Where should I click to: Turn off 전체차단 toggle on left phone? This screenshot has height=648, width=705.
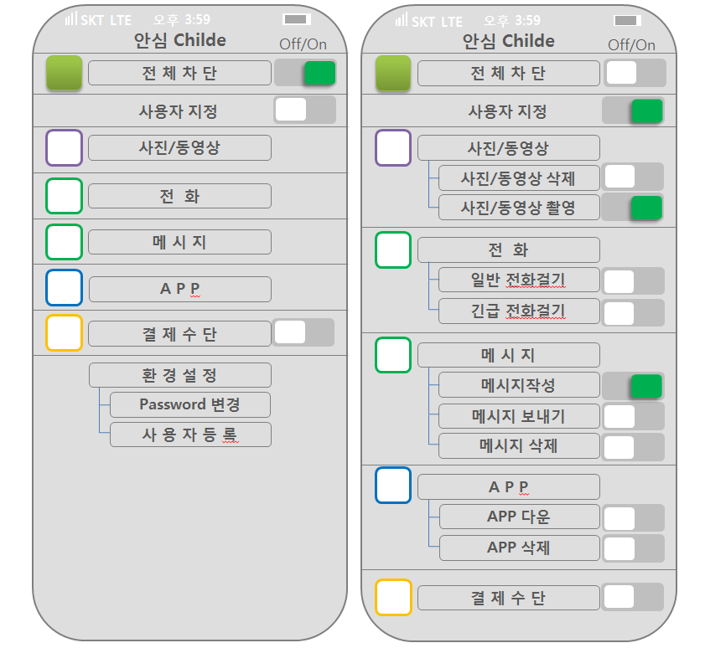click(305, 73)
